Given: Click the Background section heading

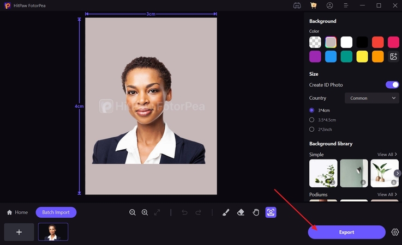Looking at the screenshot, I should coord(323,21).
